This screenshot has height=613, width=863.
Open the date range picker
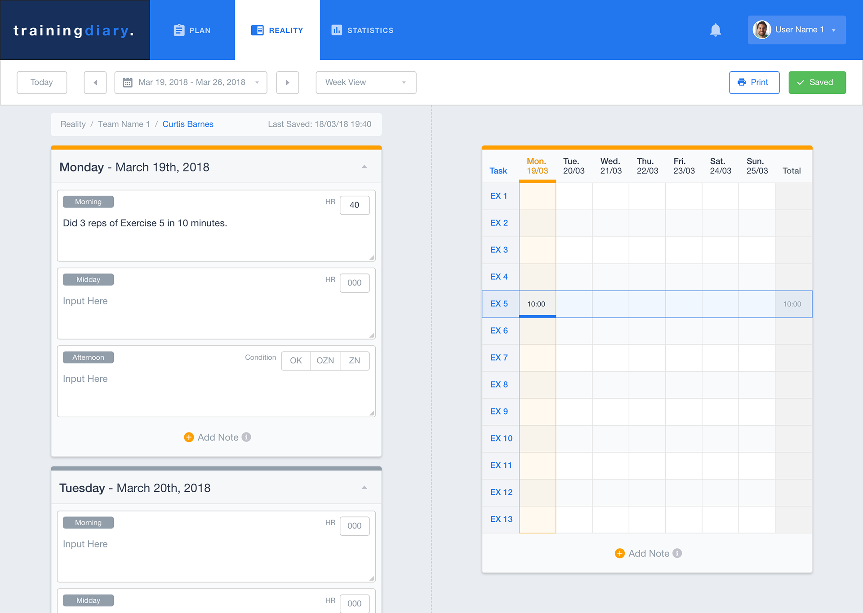[191, 82]
